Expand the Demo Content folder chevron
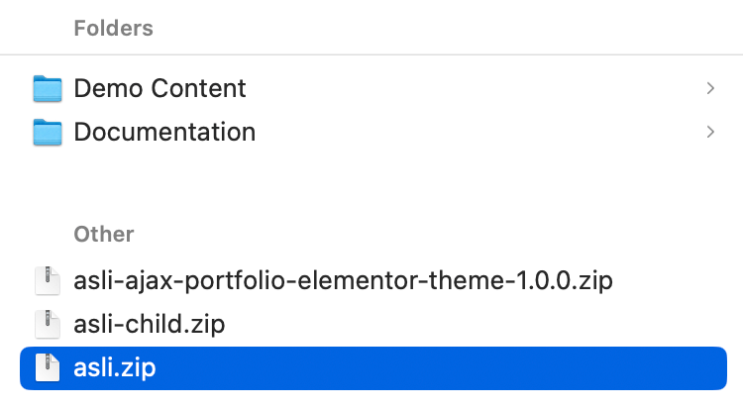Image resolution: width=743 pixels, height=408 pixels. (709, 88)
